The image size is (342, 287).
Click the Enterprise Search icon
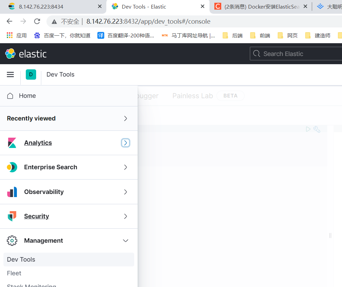(x=12, y=167)
